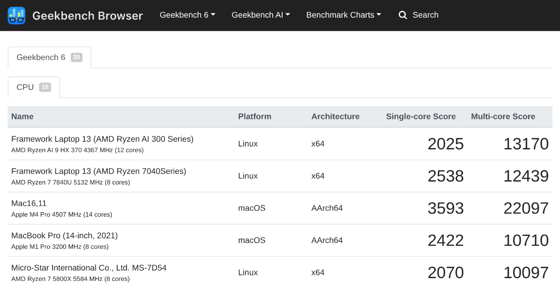Expand the Geekbench 6 dropdown menu
This screenshot has width=560, height=295.
(x=187, y=15)
